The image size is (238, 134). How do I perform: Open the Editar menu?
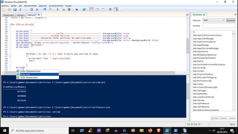point(14,6)
